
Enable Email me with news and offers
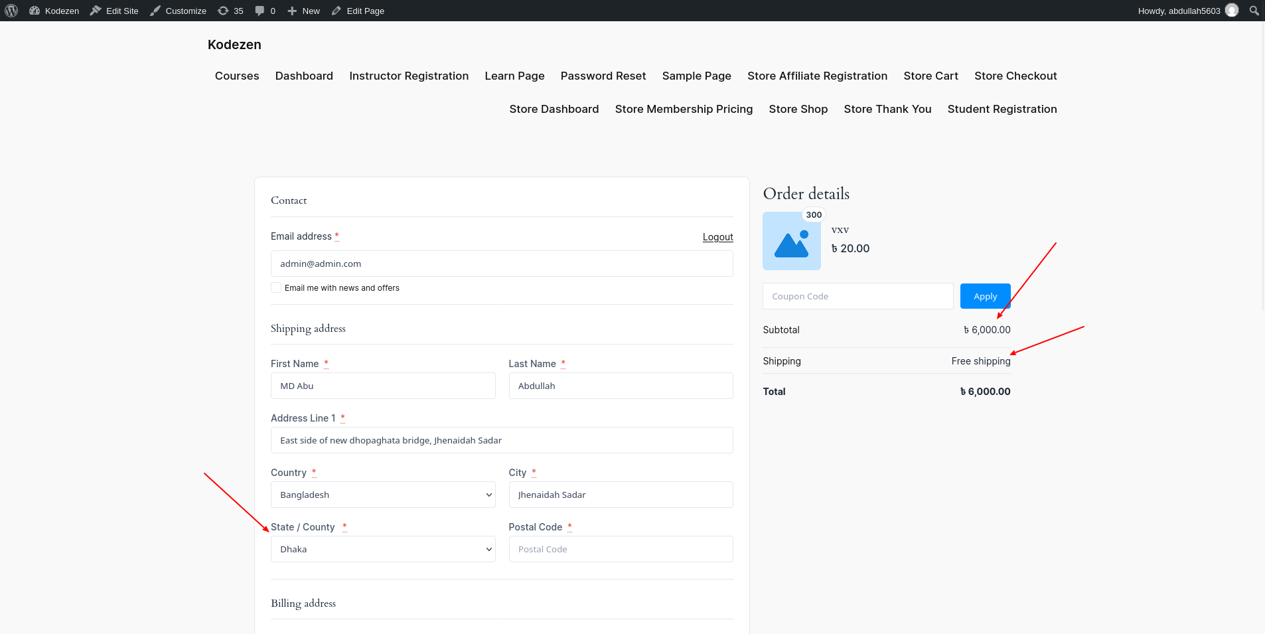276,287
